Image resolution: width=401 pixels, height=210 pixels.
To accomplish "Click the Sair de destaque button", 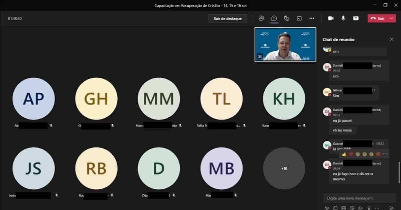I will tap(228, 19).
